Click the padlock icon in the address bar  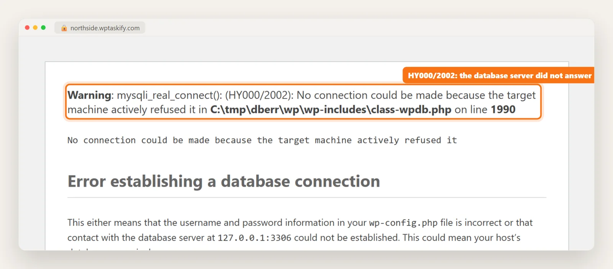[x=64, y=28]
